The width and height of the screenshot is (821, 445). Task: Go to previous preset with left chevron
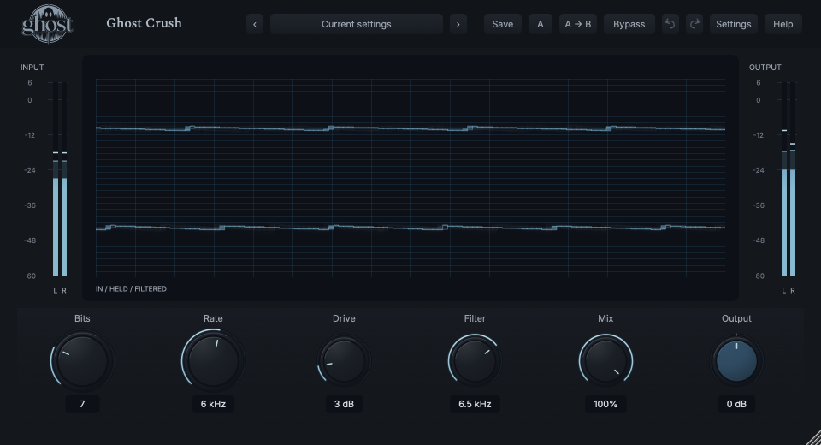(x=255, y=24)
